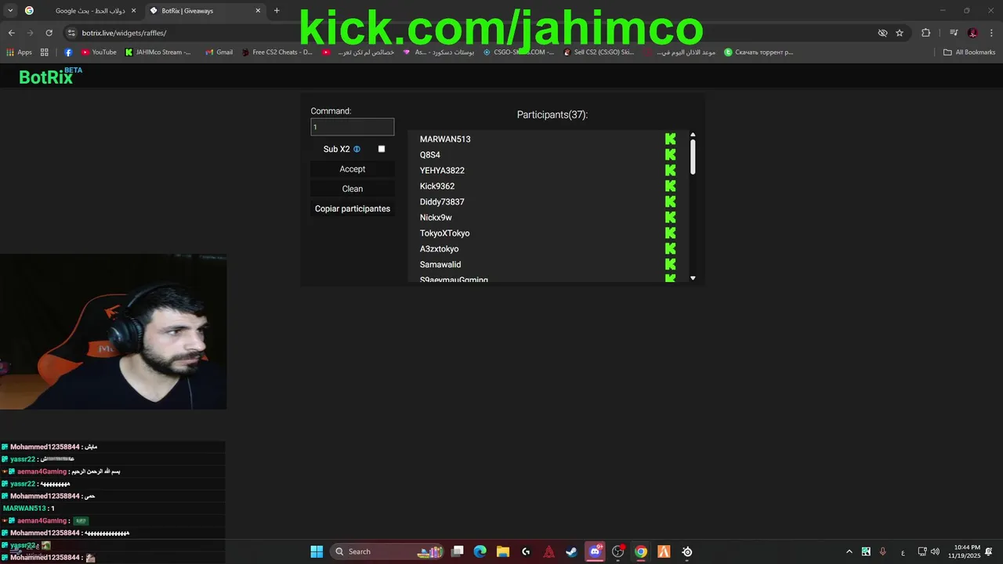Open Facebook bookmark icon
Screen dimensions: 1003x564
point(68,52)
